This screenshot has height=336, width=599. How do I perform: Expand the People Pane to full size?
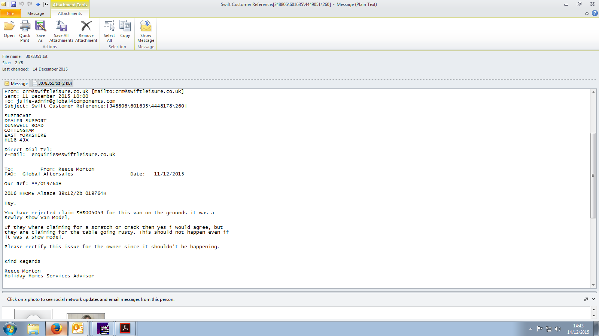click(x=586, y=299)
